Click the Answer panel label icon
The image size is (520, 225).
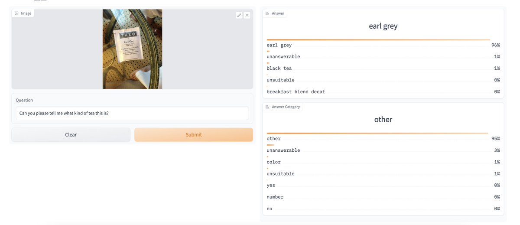pos(267,13)
